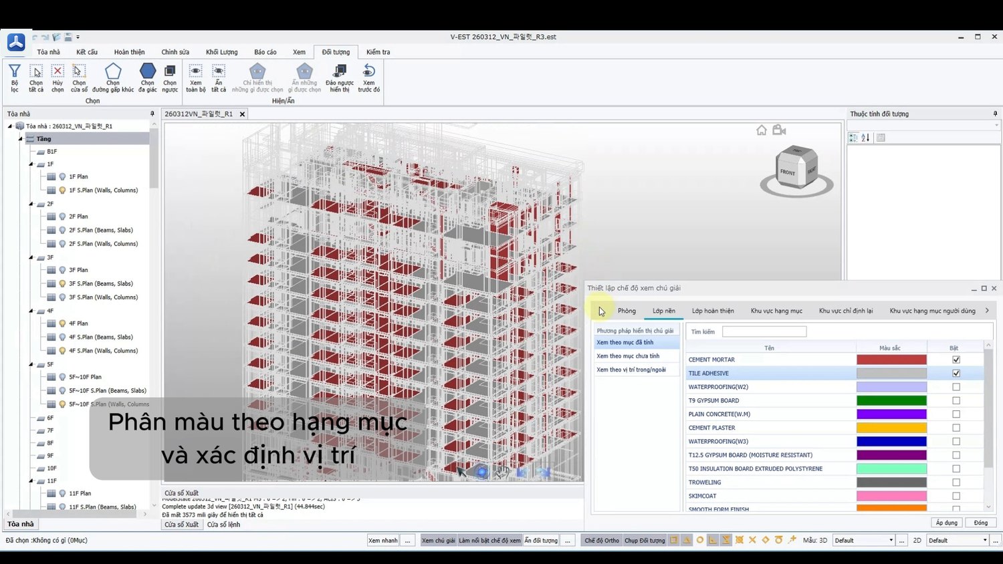Enable the PLAIN CONCRETE(W.M) checkbox
Screen dimensions: 1003x564
tap(956, 414)
